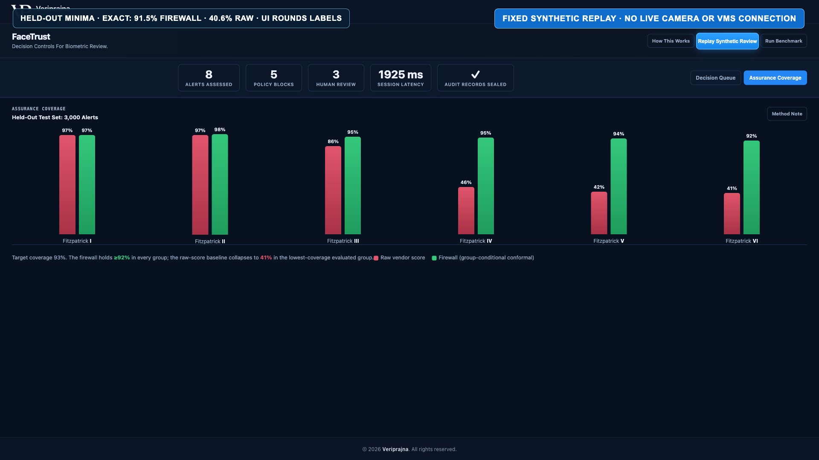
Task: Click the red 46% bar for Fitzpatrick IV
Action: [466, 210]
